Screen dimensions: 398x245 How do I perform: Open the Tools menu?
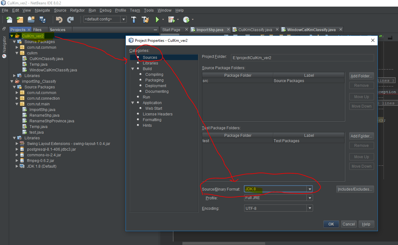149,10
